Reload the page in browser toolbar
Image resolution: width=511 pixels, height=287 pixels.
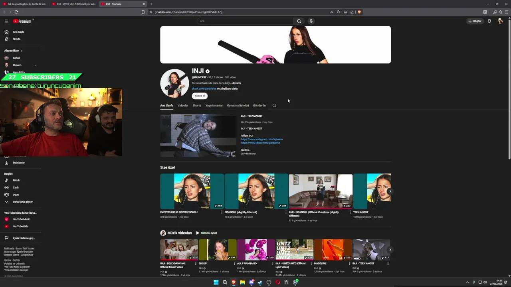pyautogui.click(x=16, y=12)
